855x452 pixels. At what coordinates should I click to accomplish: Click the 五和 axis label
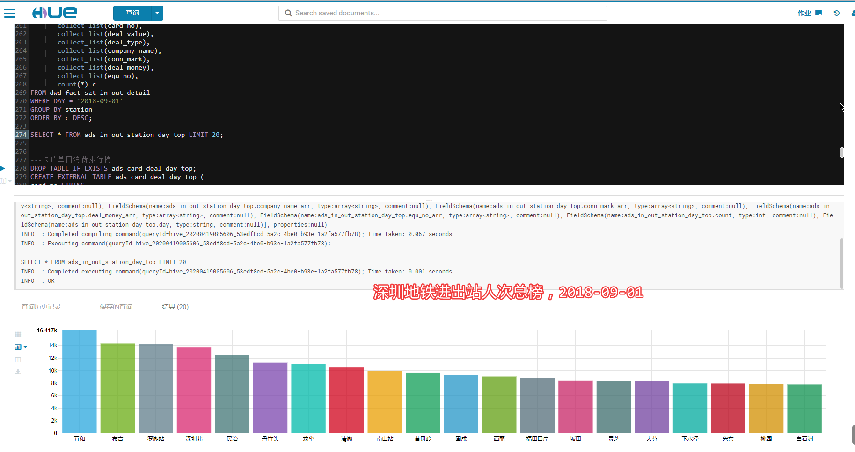(x=80, y=439)
